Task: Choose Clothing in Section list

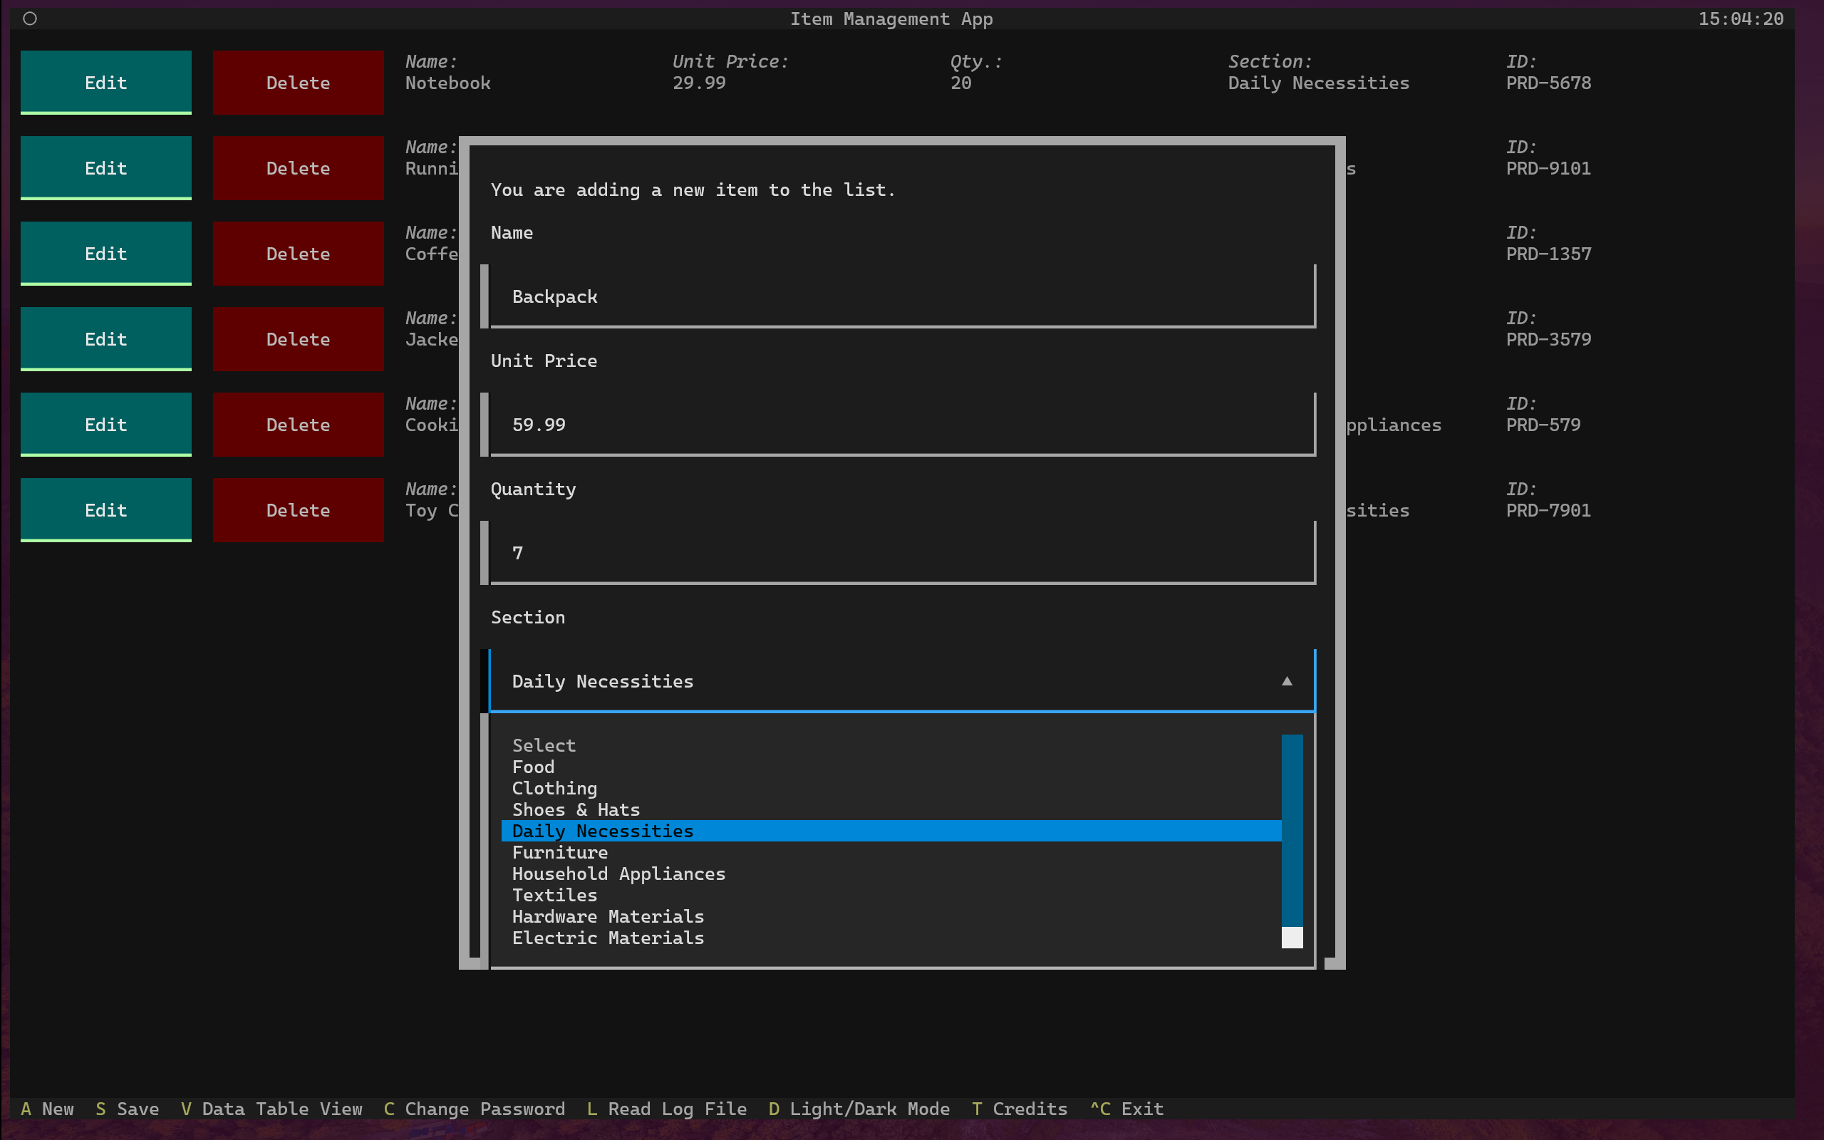Action: 891,788
